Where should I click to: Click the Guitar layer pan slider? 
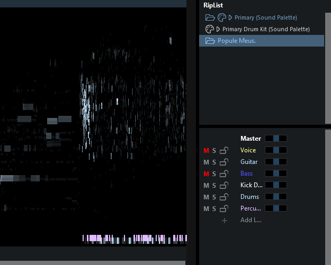point(276,161)
